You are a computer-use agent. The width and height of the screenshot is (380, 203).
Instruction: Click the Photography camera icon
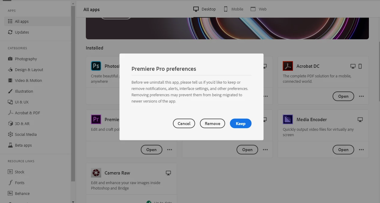10,59
